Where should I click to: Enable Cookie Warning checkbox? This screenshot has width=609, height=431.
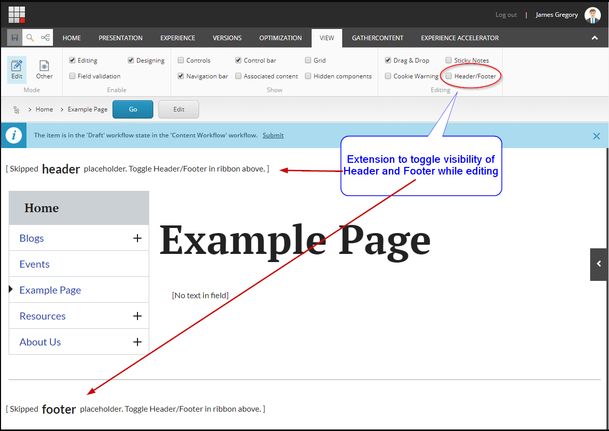[x=387, y=76]
